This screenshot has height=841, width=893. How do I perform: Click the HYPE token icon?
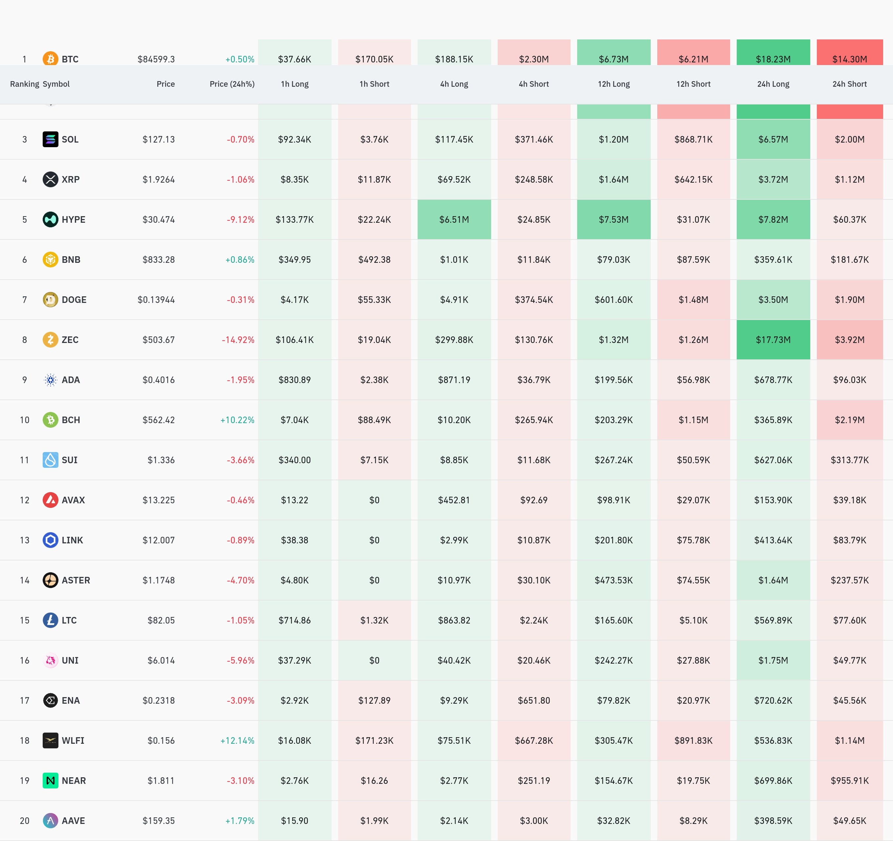(50, 219)
